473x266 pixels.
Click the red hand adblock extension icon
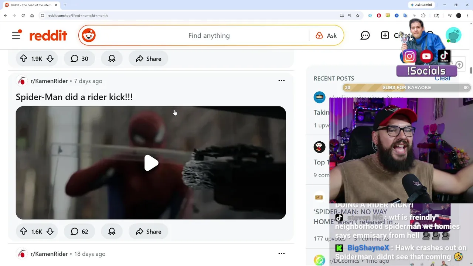pos(379,16)
